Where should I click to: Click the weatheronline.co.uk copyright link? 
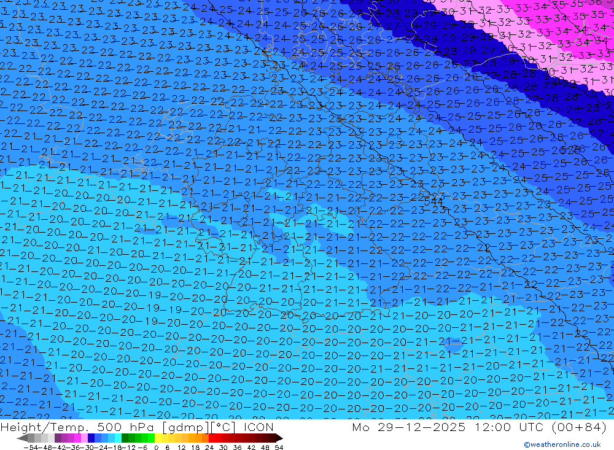tap(562, 444)
